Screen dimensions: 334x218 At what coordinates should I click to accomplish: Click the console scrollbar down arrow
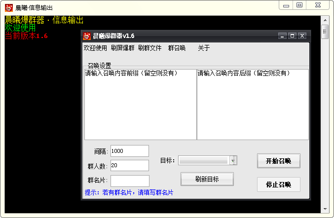pyautogui.click(x=325, y=209)
